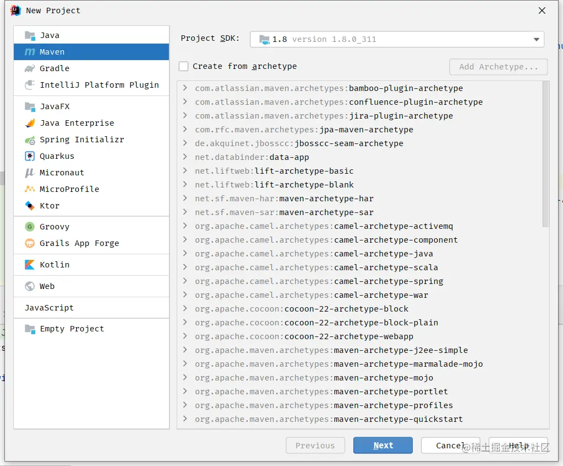Expand the jpa-maven-archetype node

pyautogui.click(x=185, y=129)
